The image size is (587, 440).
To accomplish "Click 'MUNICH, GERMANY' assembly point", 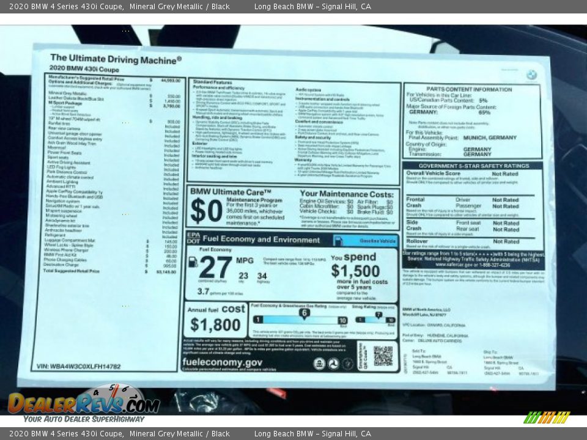I will (x=490, y=137).
